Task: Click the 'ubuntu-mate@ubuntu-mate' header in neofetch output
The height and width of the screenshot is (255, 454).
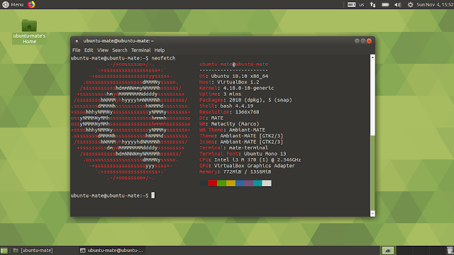Action: click(233, 64)
